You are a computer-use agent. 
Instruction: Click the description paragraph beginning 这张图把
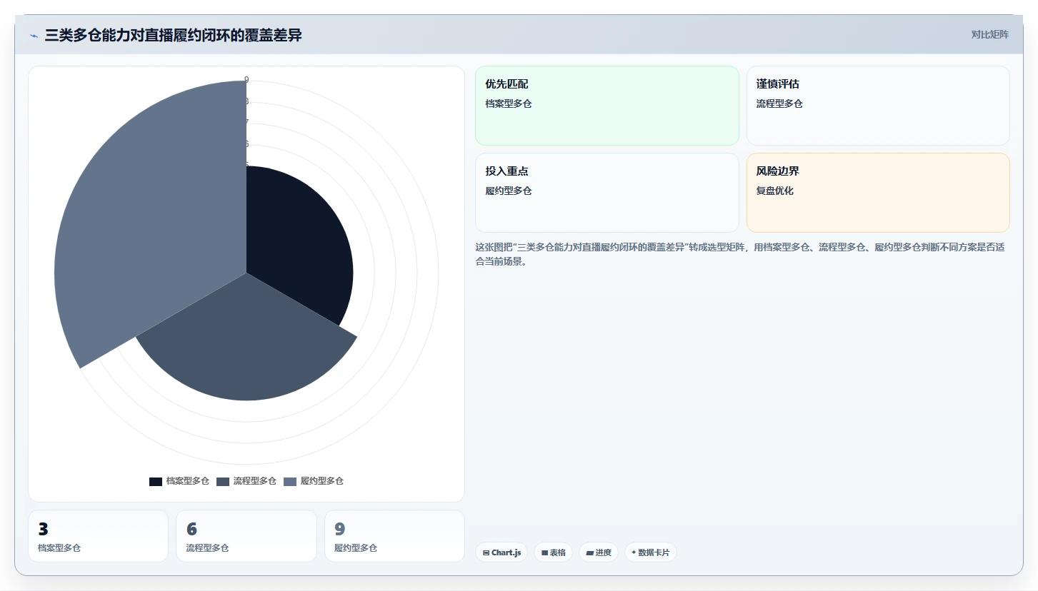click(x=740, y=254)
